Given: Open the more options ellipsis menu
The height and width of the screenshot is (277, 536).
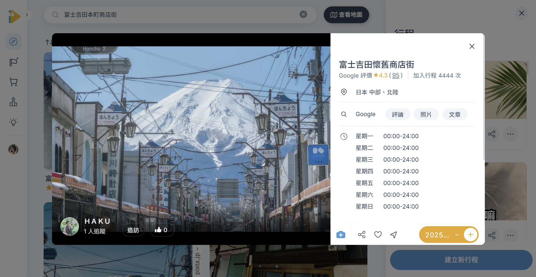Looking at the screenshot, I should [x=511, y=134].
